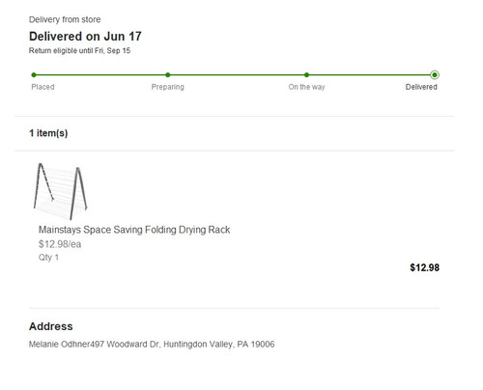Open the drying rack product thumbnail
Viewport: 483px width, 390px height.
[61, 191]
